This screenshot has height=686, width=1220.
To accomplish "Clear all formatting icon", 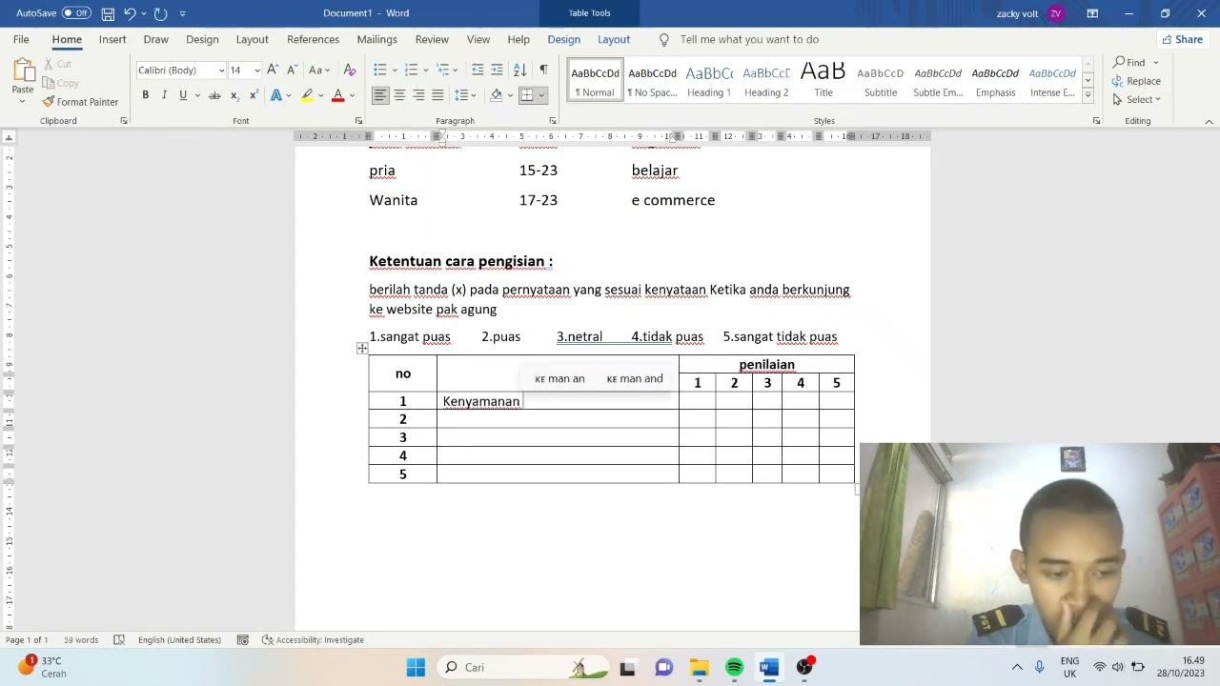I will (x=350, y=70).
